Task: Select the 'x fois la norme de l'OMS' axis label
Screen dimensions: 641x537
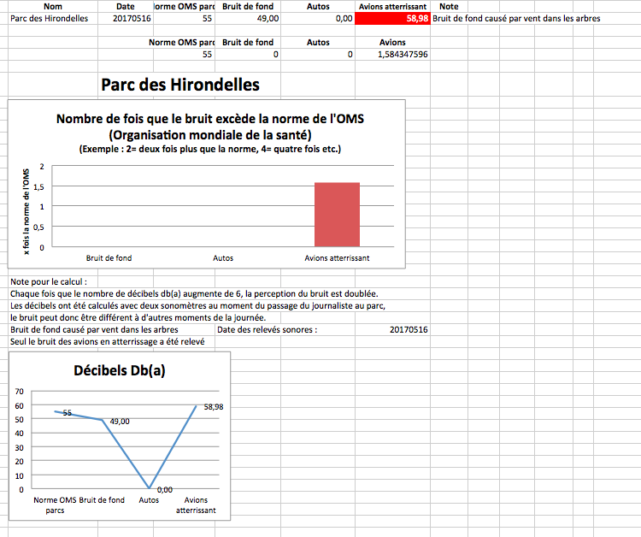Action: click(26, 210)
